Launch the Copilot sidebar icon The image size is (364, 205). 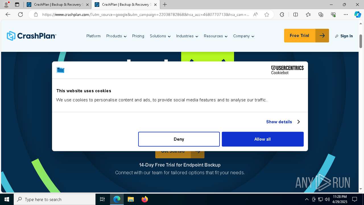click(357, 15)
